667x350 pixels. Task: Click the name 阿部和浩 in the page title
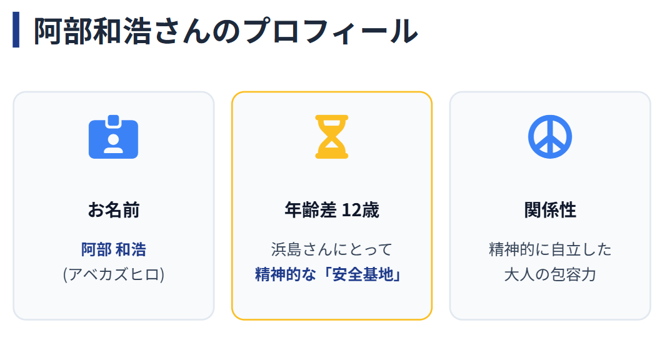[x=92, y=31]
